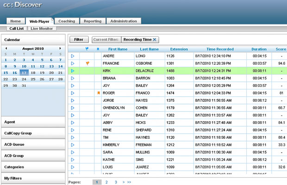Play the KATHIE SIMS recording
287x185 pixels.
(73, 160)
